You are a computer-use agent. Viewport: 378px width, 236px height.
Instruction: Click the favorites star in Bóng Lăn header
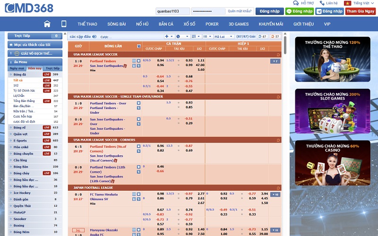139,46
